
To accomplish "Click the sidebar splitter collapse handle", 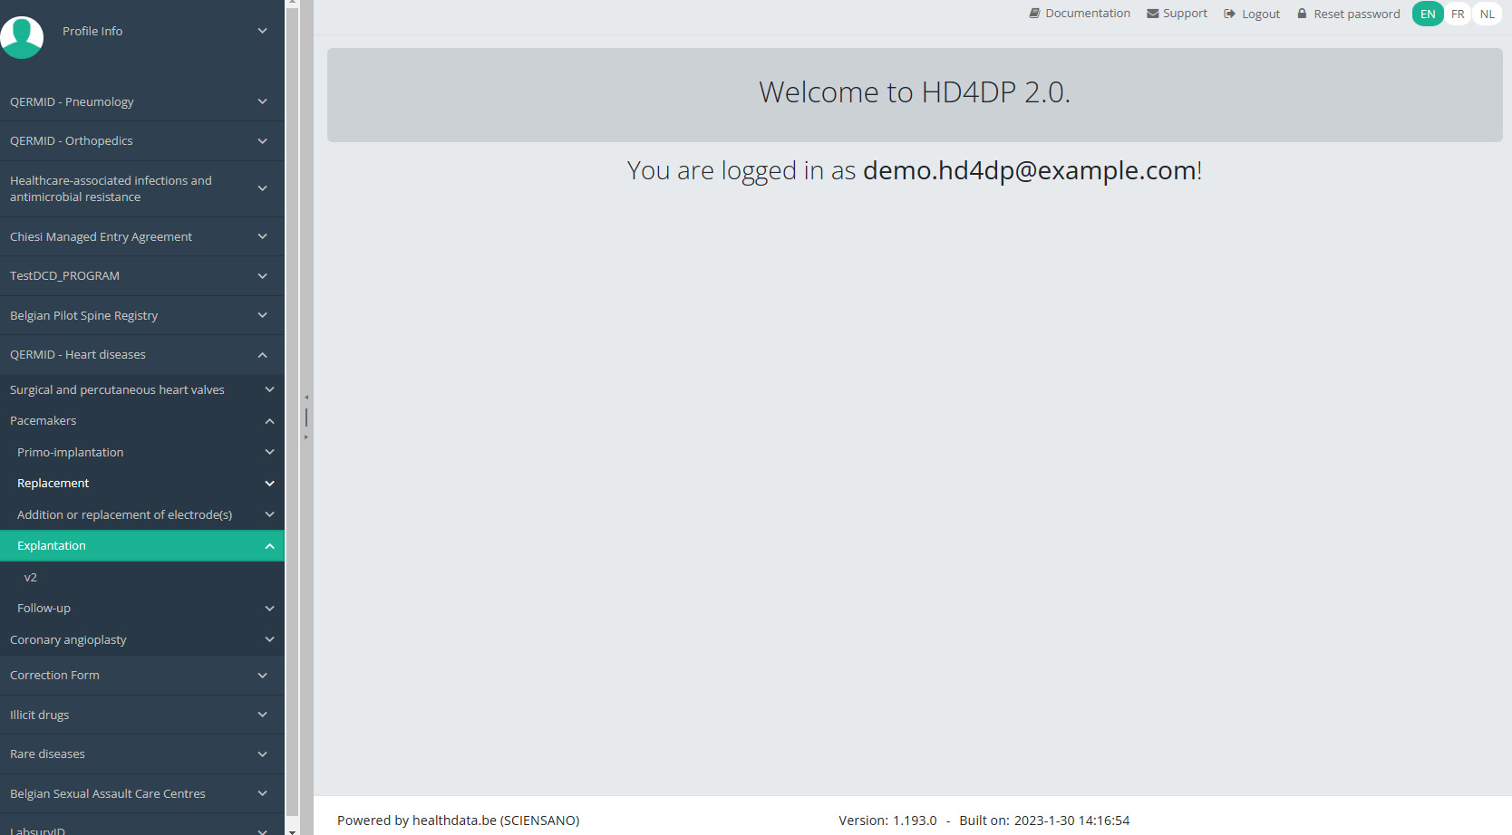I will (x=306, y=417).
